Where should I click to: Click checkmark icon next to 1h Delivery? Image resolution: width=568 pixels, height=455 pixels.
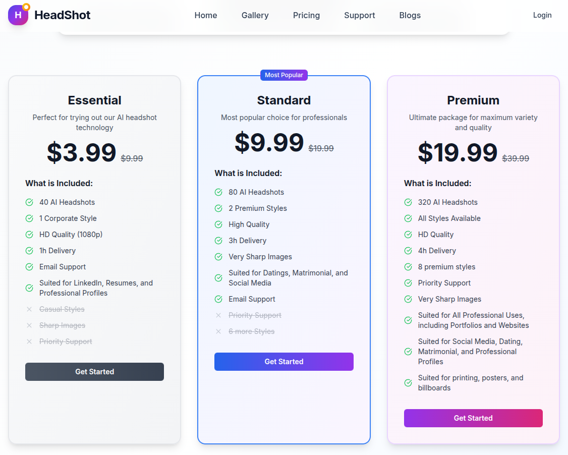tap(29, 251)
